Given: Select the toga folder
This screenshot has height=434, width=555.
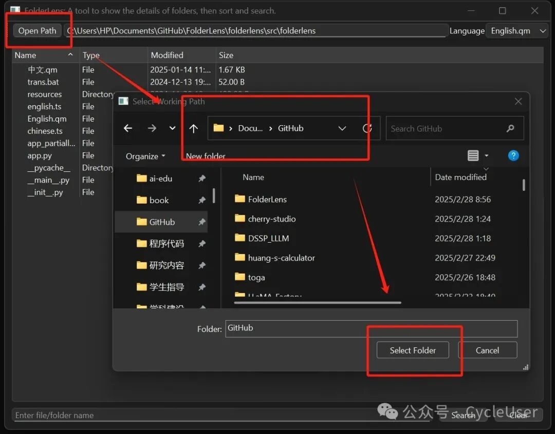Looking at the screenshot, I should [256, 278].
